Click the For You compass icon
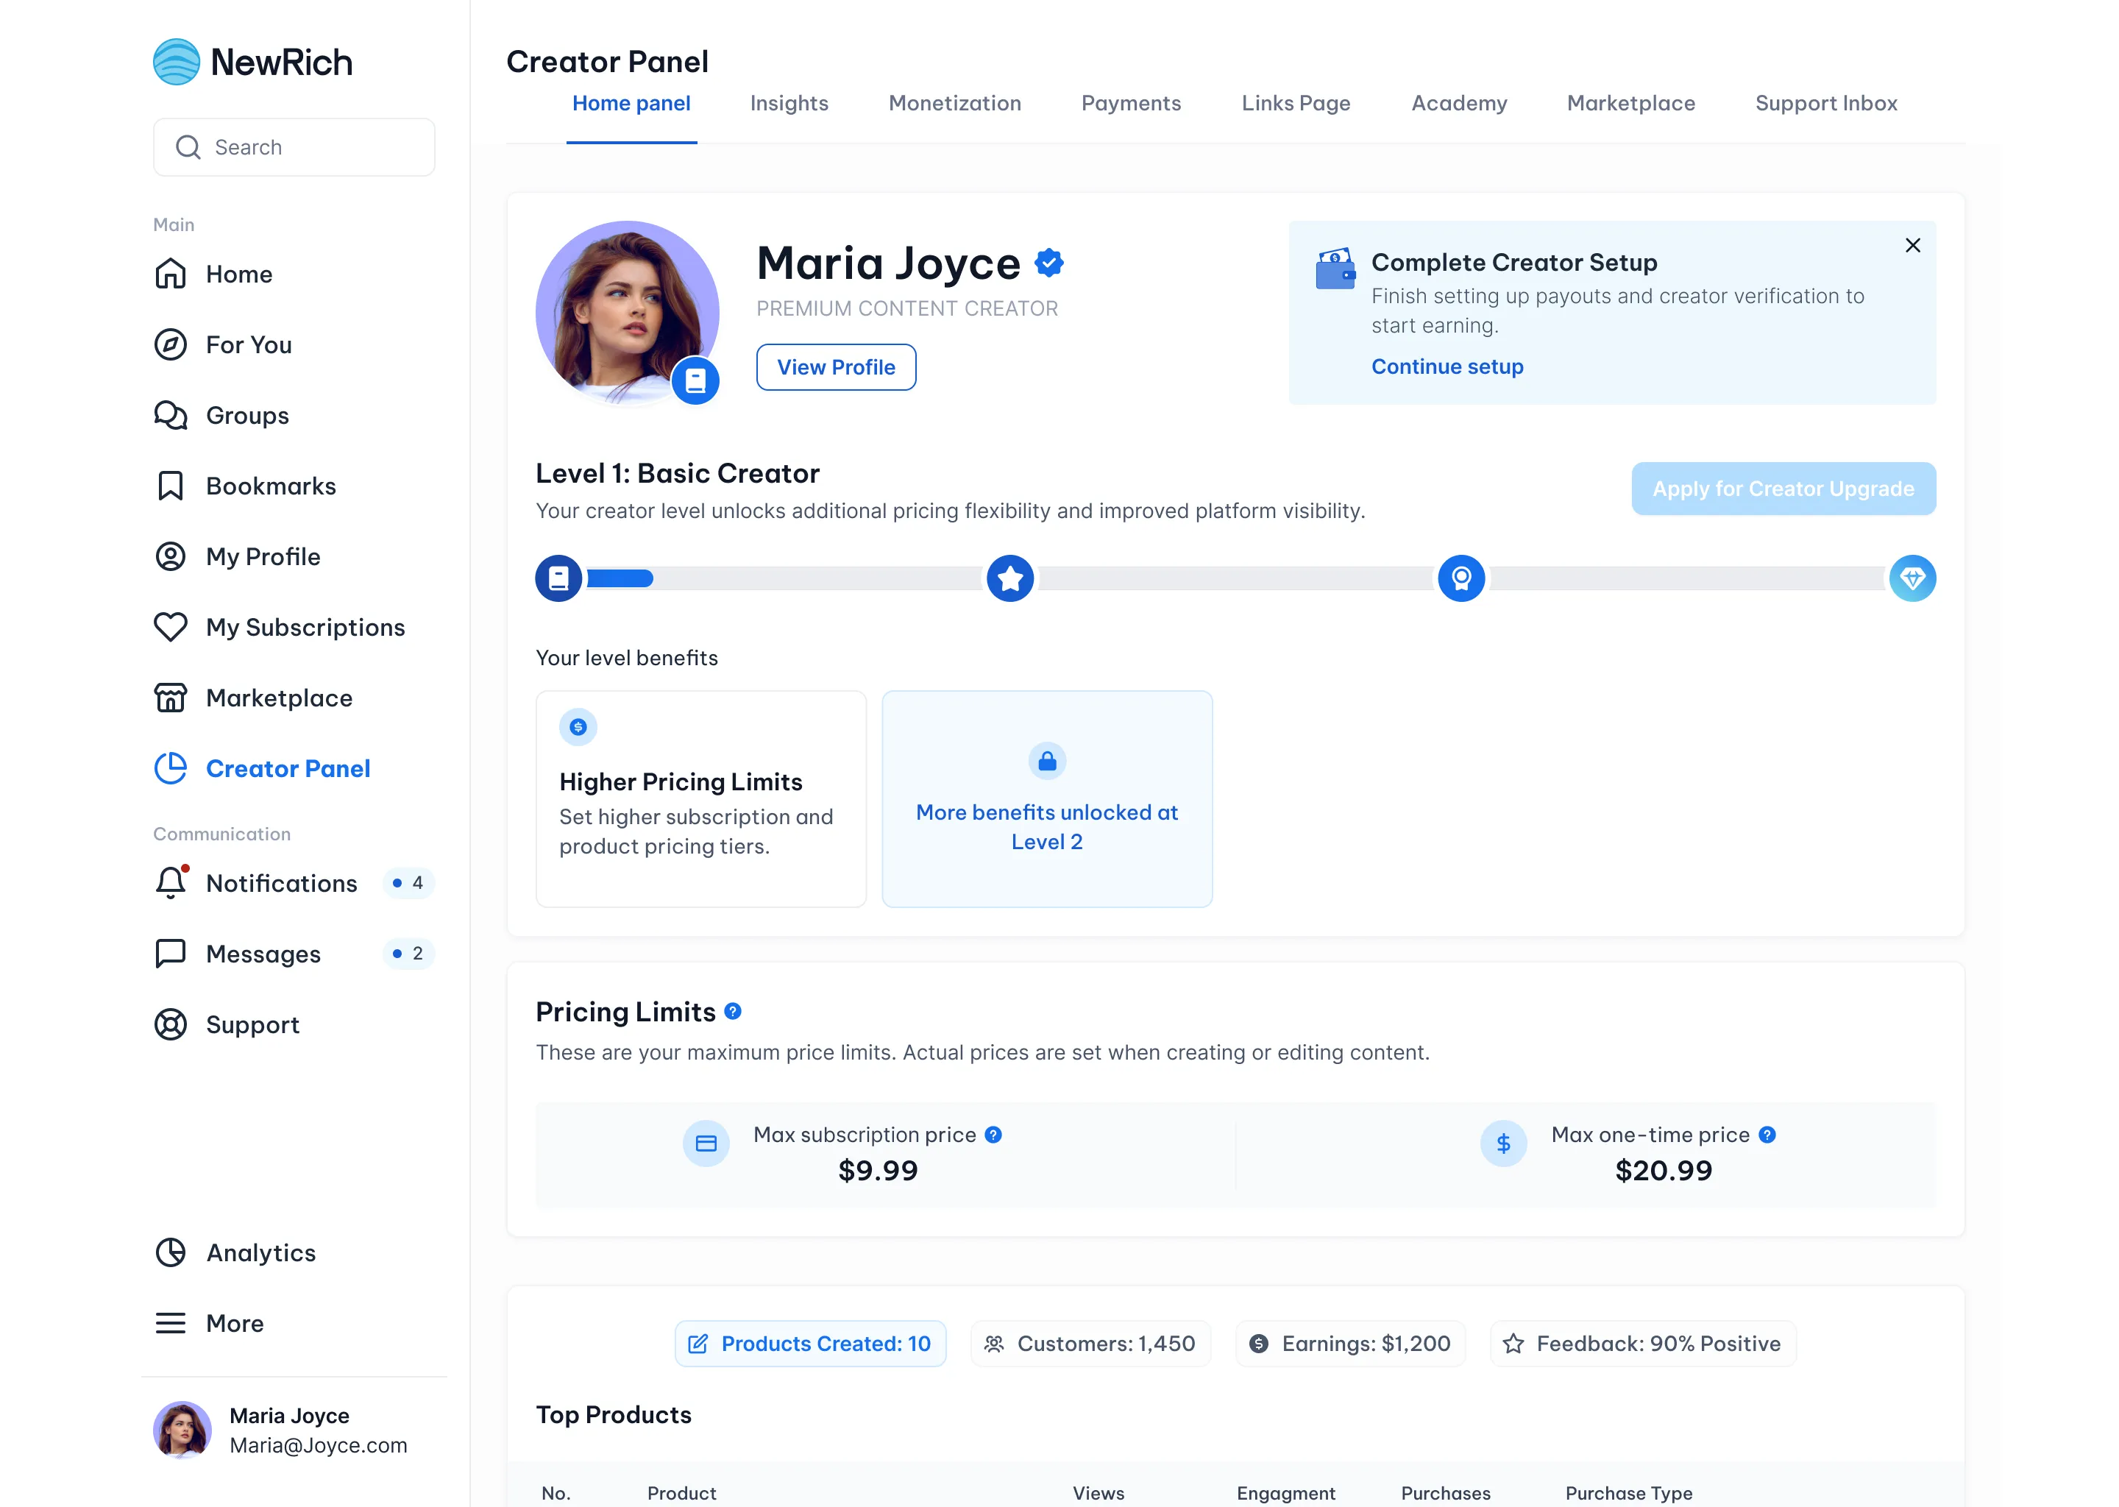 pyautogui.click(x=171, y=344)
